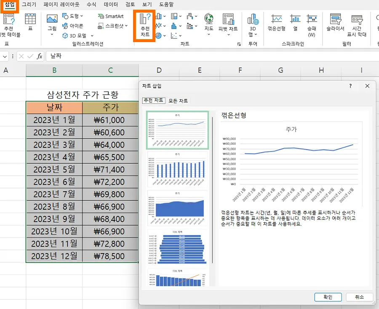The width and height of the screenshot is (379, 309).
Task: Insert a column or bar chart
Action: [x=158, y=16]
